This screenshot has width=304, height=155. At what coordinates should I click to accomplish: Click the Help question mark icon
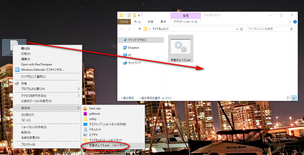(x=295, y=22)
